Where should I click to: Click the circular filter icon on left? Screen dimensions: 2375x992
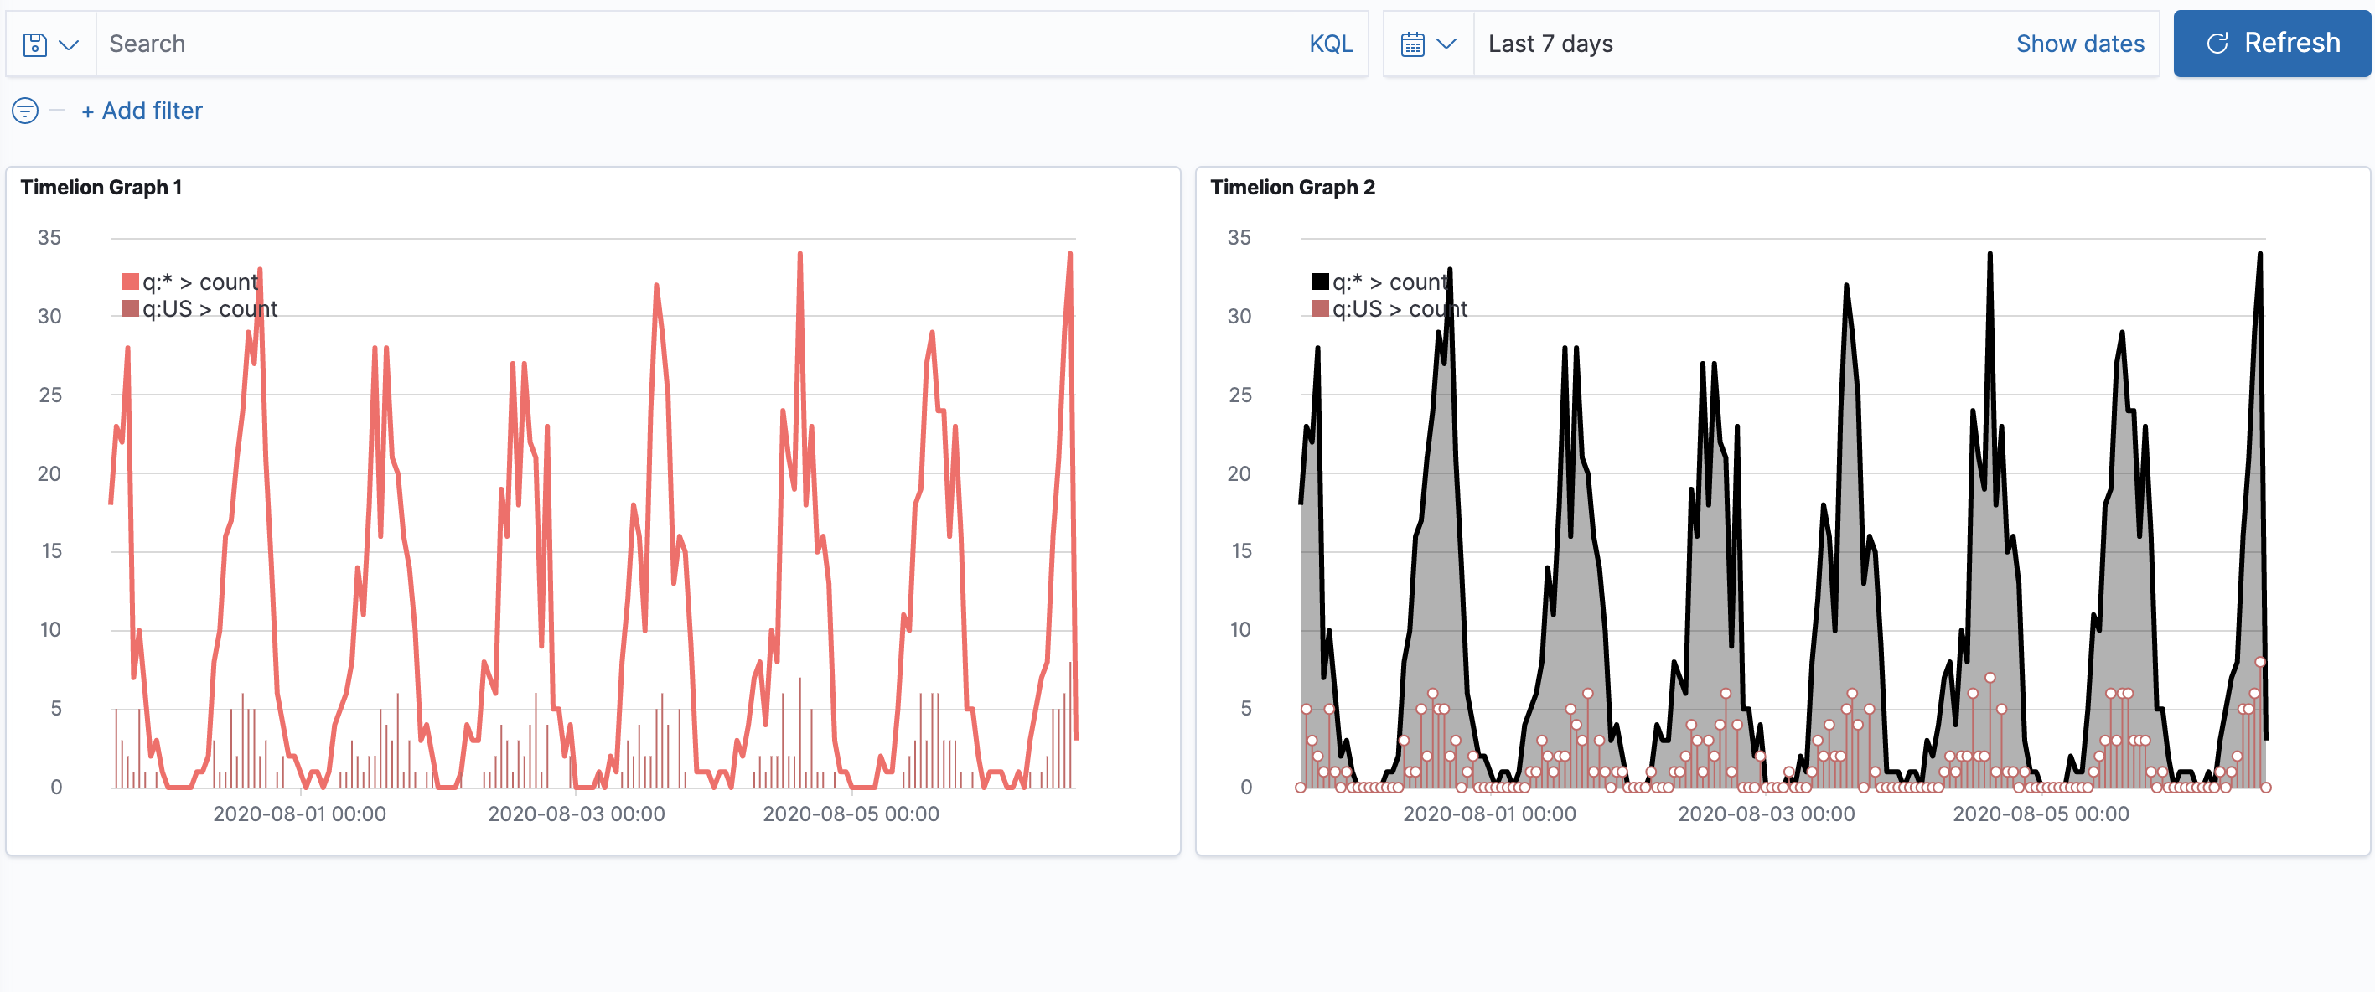[26, 111]
